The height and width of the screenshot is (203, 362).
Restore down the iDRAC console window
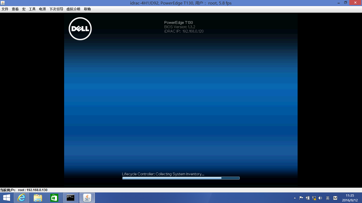pos(346,3)
